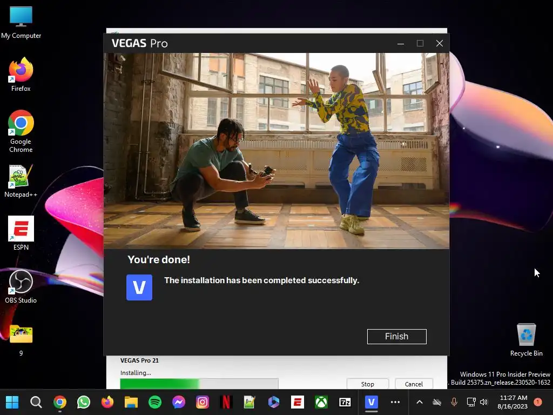The image size is (553, 415).
Task: Click the "VEGAS Pro 21" label in the back window
Action: (139, 360)
